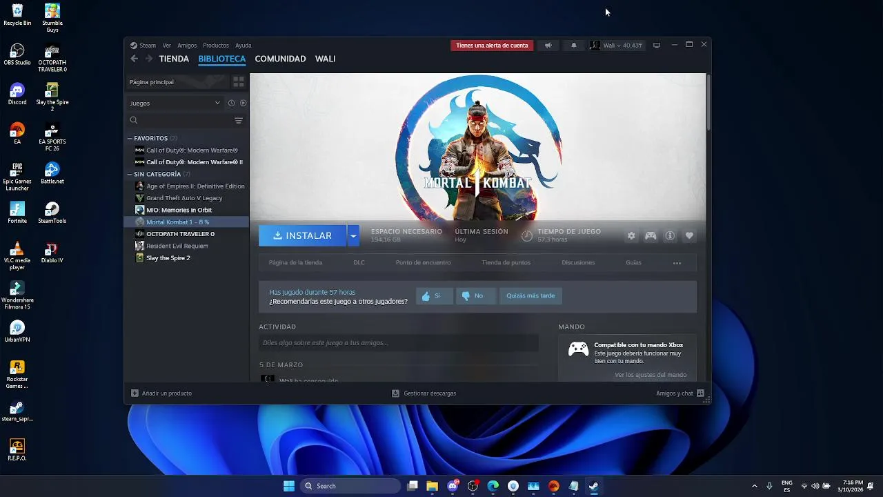
Task: Open Gestionar descargas
Action: 424,393
